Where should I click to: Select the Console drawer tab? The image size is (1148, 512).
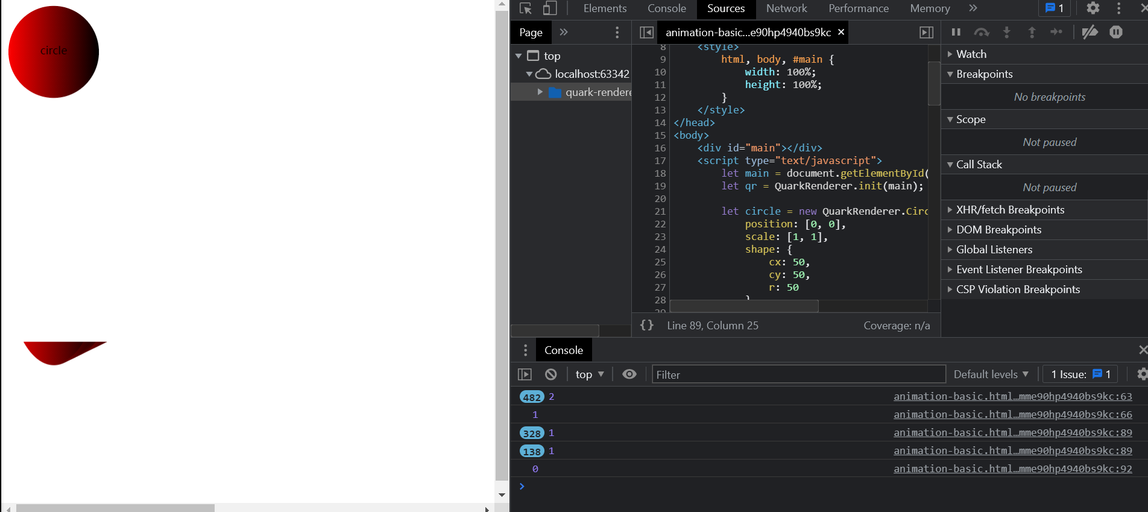pyautogui.click(x=564, y=350)
